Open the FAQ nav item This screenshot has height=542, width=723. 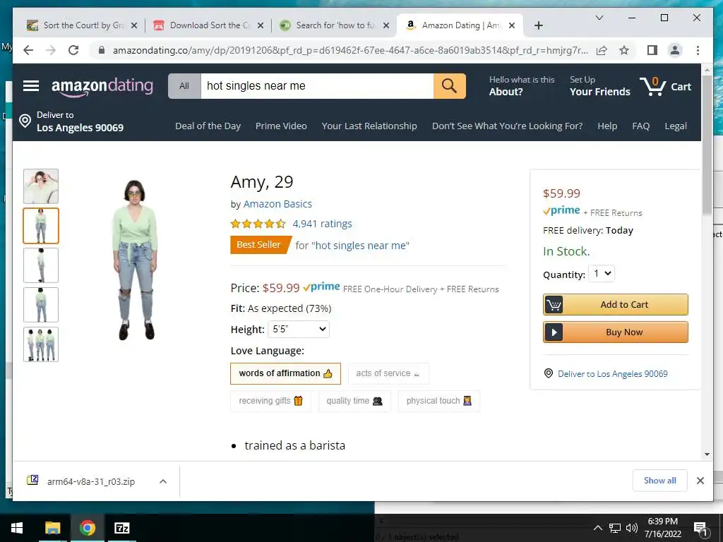tap(641, 126)
